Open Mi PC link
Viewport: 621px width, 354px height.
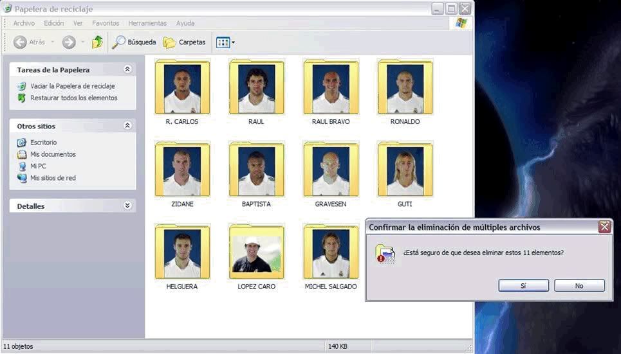coord(38,166)
